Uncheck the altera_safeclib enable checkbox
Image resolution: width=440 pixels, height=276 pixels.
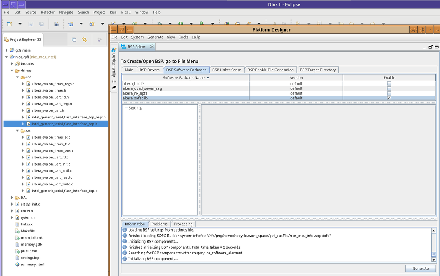click(x=389, y=98)
